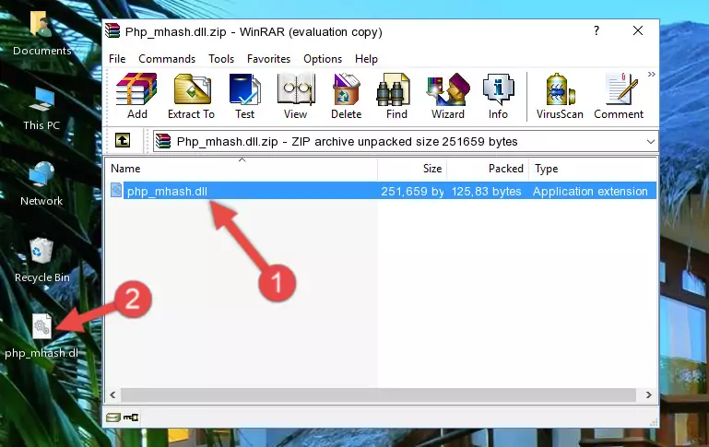Open the Options menu
The width and height of the screenshot is (709, 447).
(323, 59)
